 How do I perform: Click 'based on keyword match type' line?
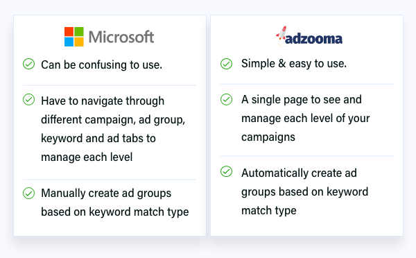click(115, 212)
